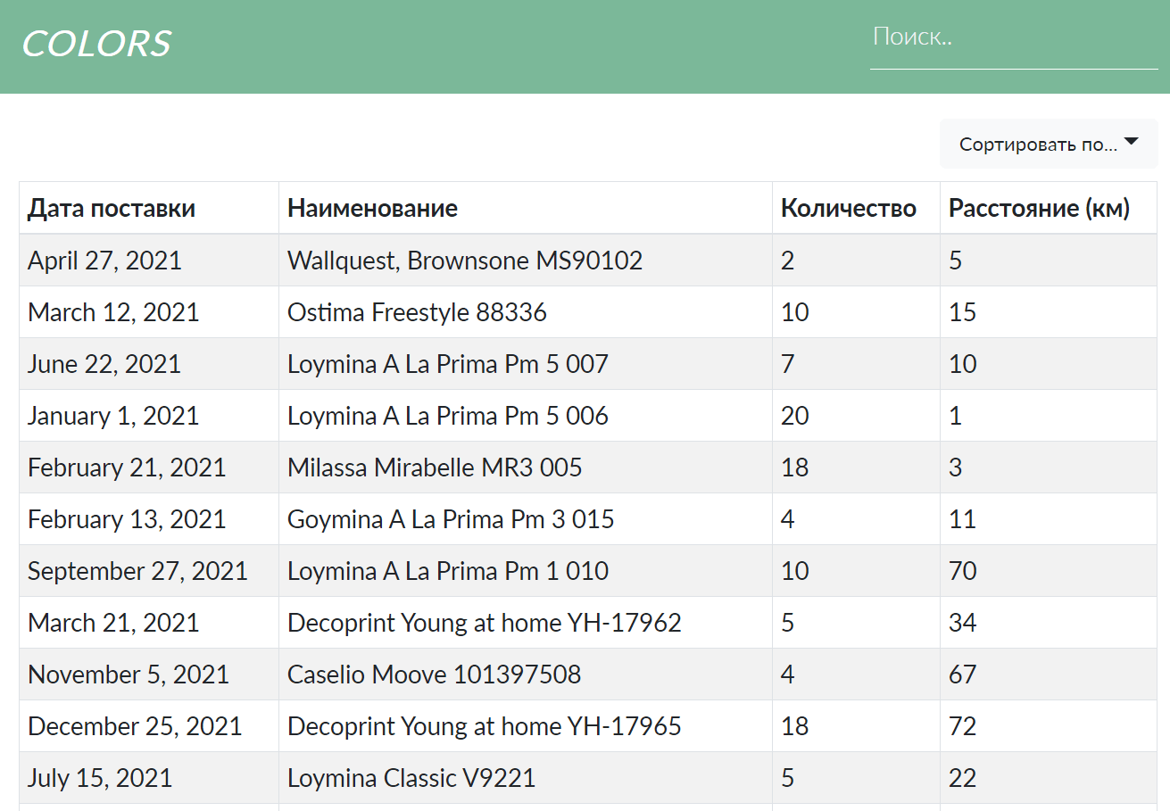Click the Наименование column header

click(x=526, y=208)
